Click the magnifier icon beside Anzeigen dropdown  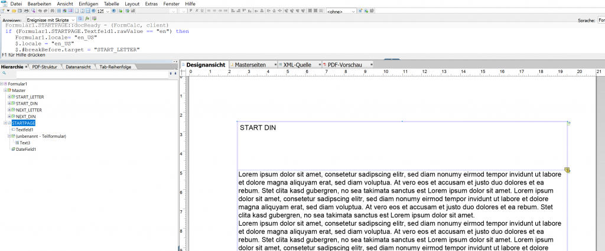click(x=80, y=19)
